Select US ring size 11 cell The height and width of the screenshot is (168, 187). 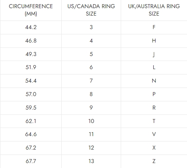click(91, 134)
